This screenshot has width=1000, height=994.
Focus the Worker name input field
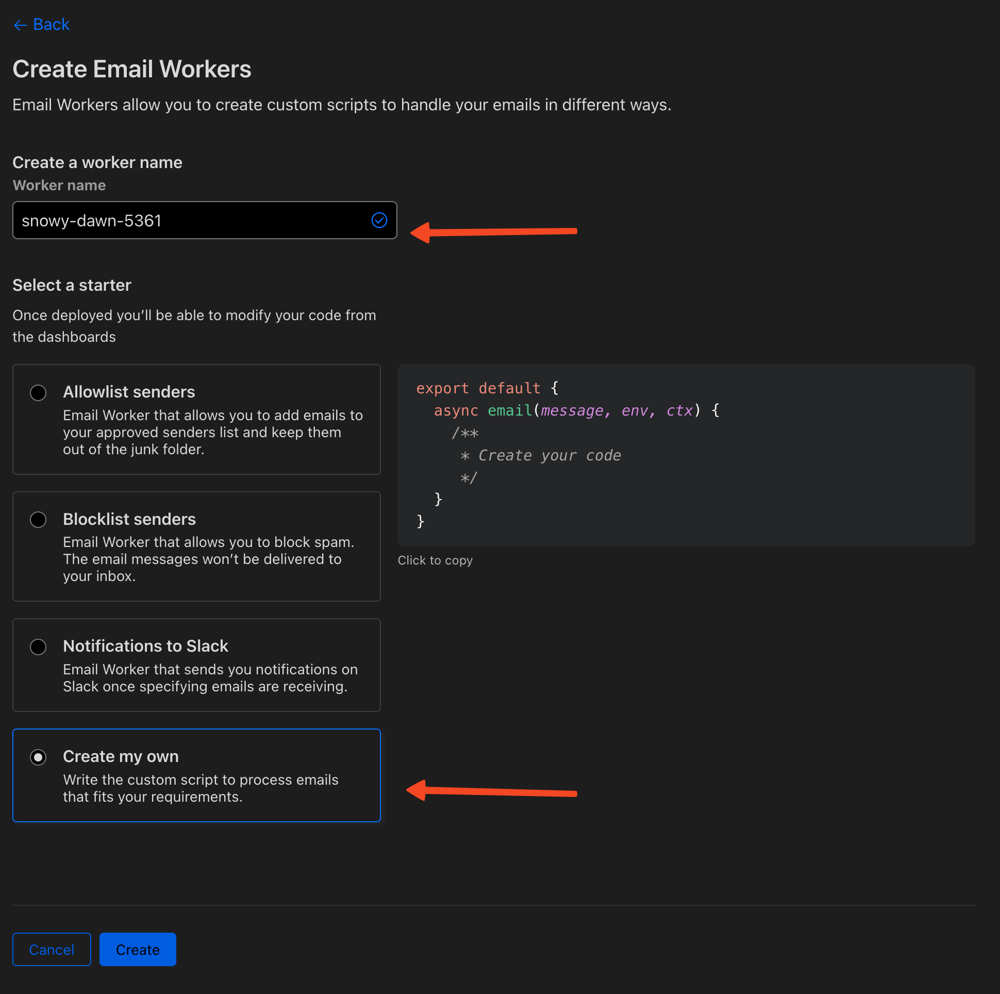tap(205, 221)
